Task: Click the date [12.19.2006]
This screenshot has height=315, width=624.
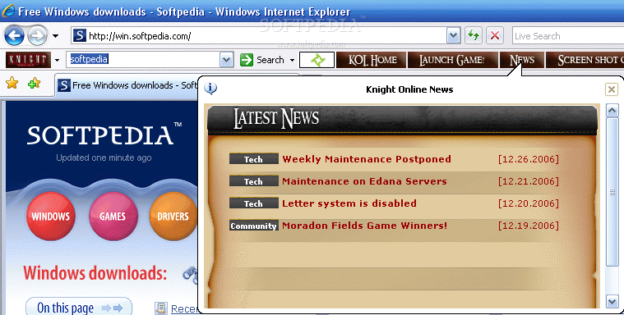Action: click(x=529, y=226)
